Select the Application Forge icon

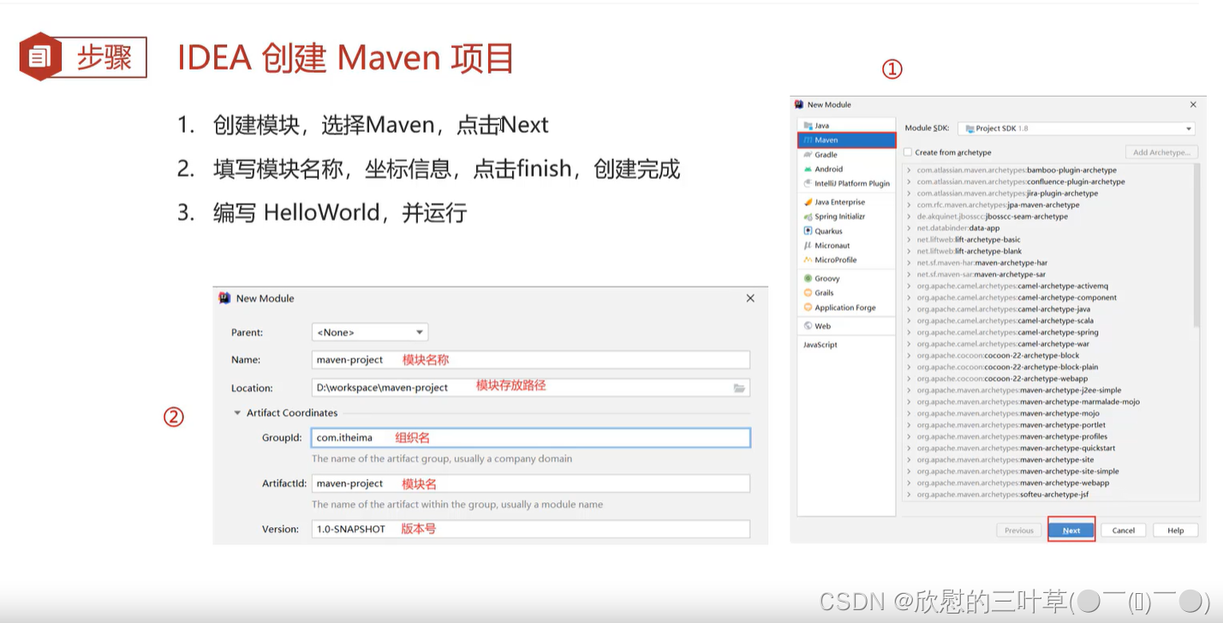[x=808, y=307]
